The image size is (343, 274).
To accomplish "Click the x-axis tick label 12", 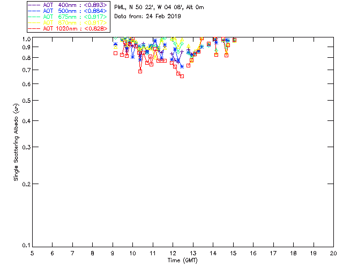I will pyautogui.click(x=173, y=253).
